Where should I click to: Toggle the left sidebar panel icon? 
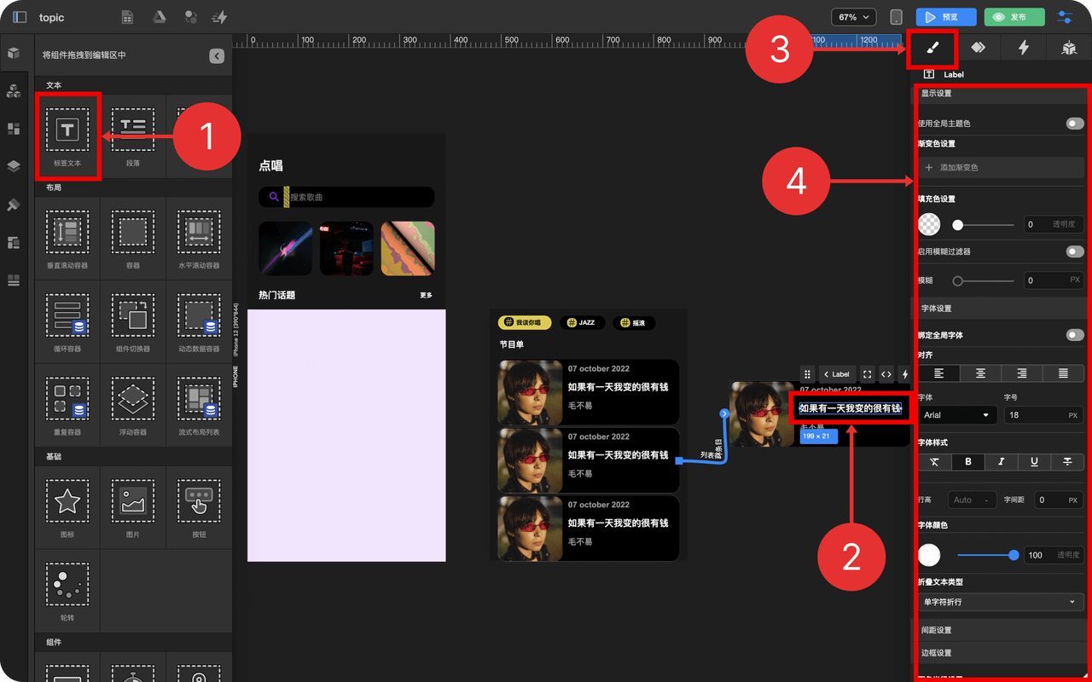(x=20, y=17)
